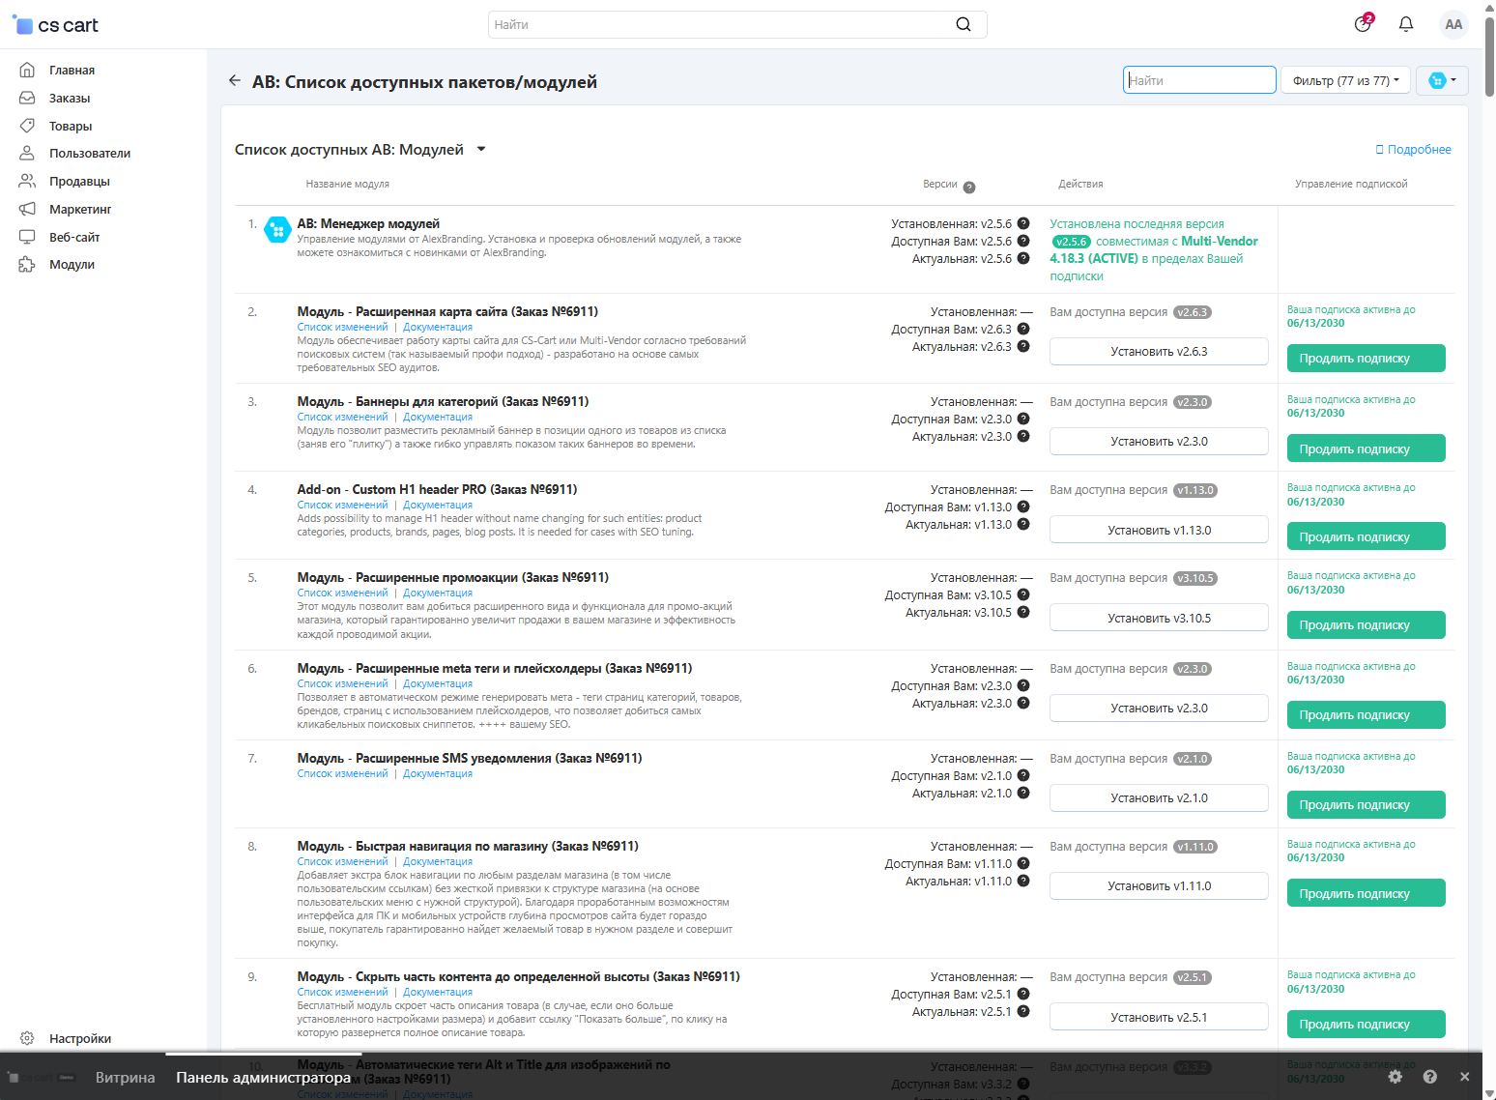This screenshot has width=1496, height=1100.
Task: Switch to Панель администратора tab
Action: tap(263, 1077)
